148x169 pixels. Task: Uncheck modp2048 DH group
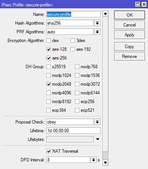(x=49, y=84)
